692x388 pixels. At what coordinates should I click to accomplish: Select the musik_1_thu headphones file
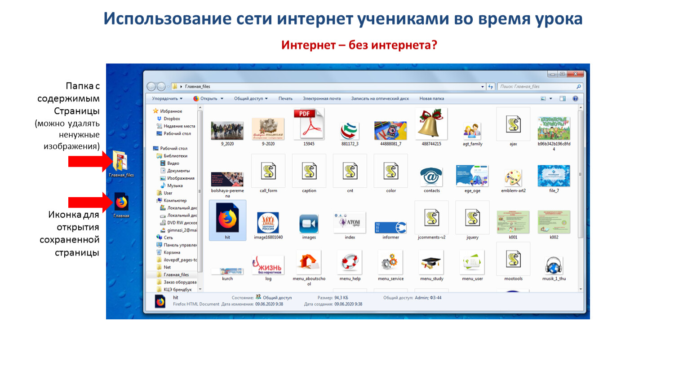point(554,265)
